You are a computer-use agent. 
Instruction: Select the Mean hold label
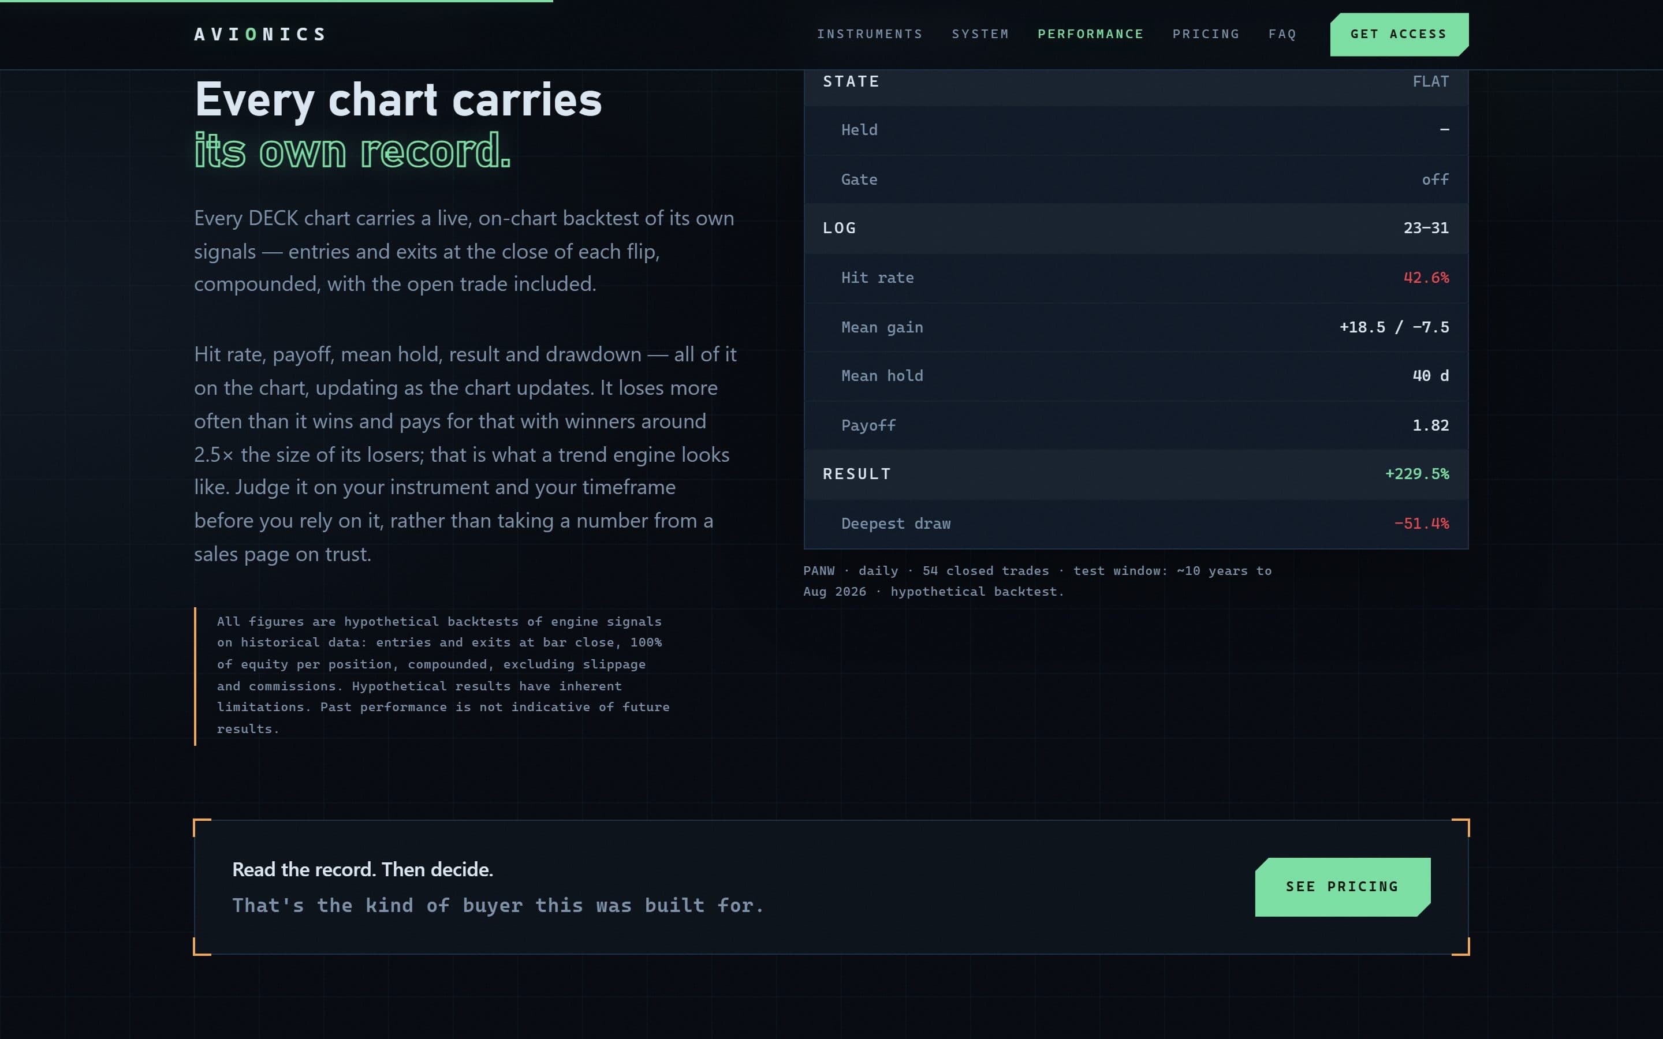[x=882, y=376]
